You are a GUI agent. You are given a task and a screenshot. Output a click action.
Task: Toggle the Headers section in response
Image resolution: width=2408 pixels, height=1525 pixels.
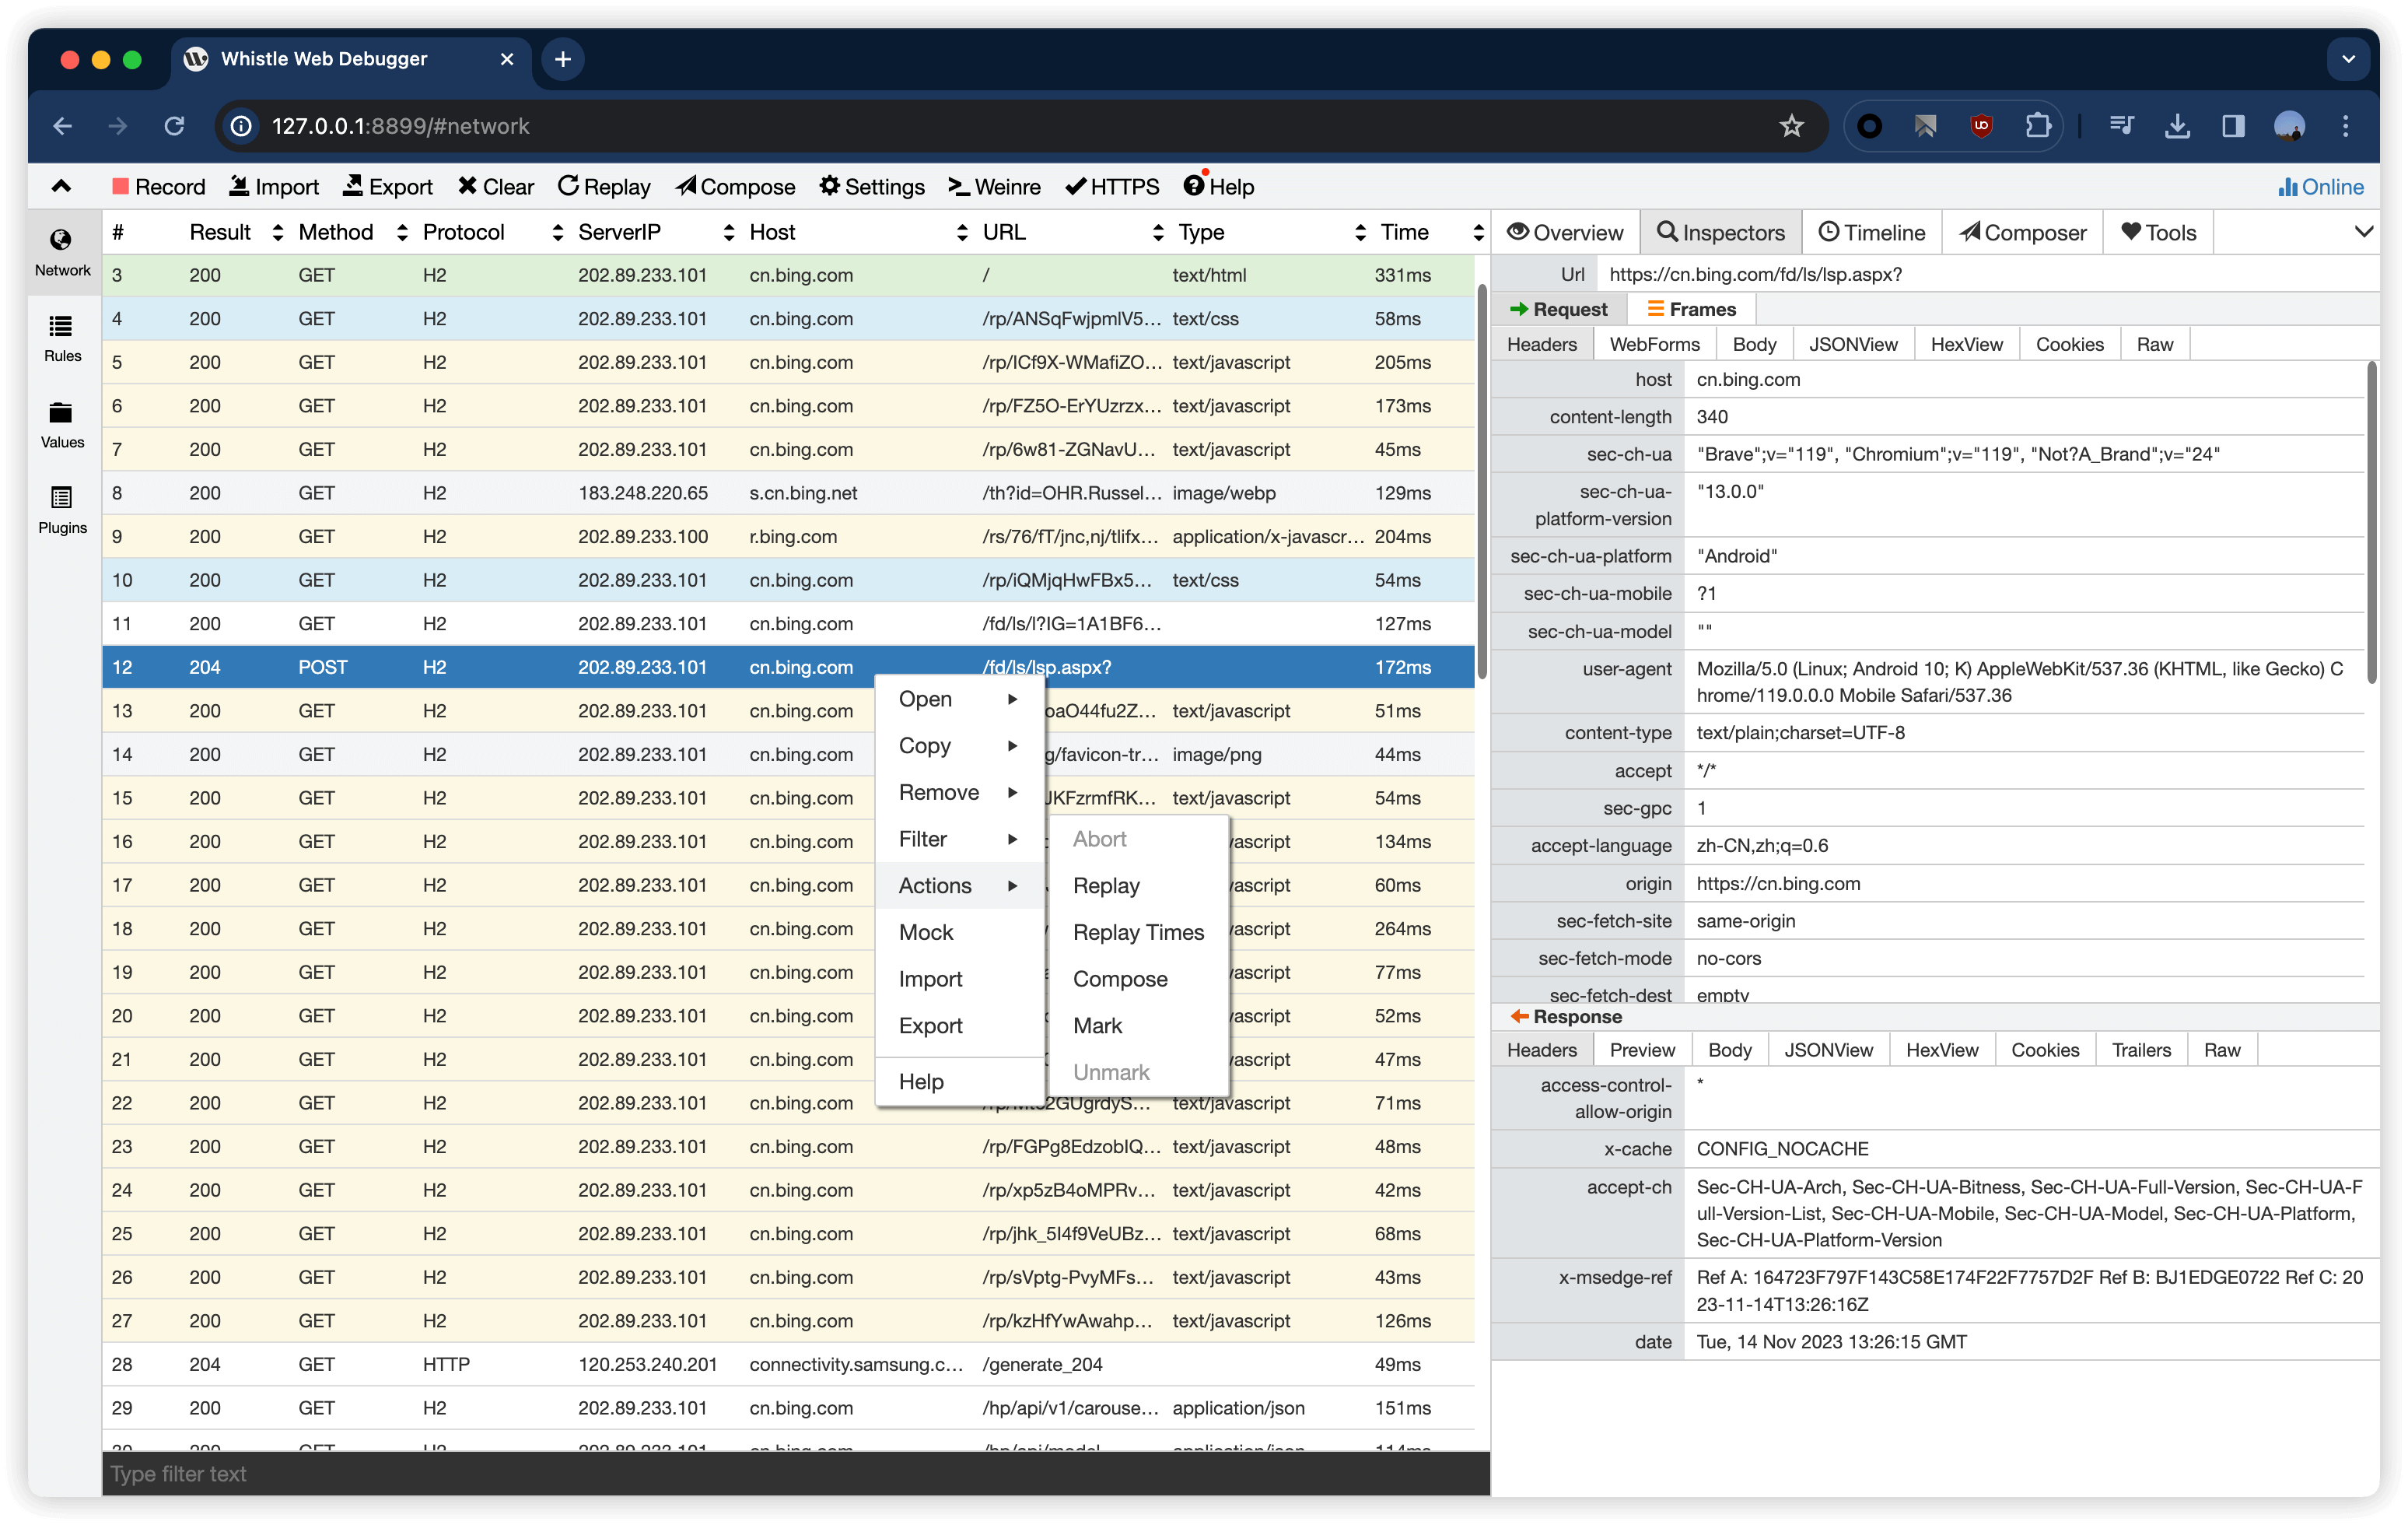[1541, 1050]
